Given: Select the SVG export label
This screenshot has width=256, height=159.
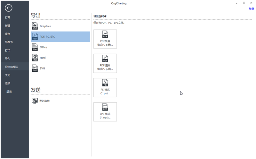Looking at the screenshot, I should tap(42, 68).
